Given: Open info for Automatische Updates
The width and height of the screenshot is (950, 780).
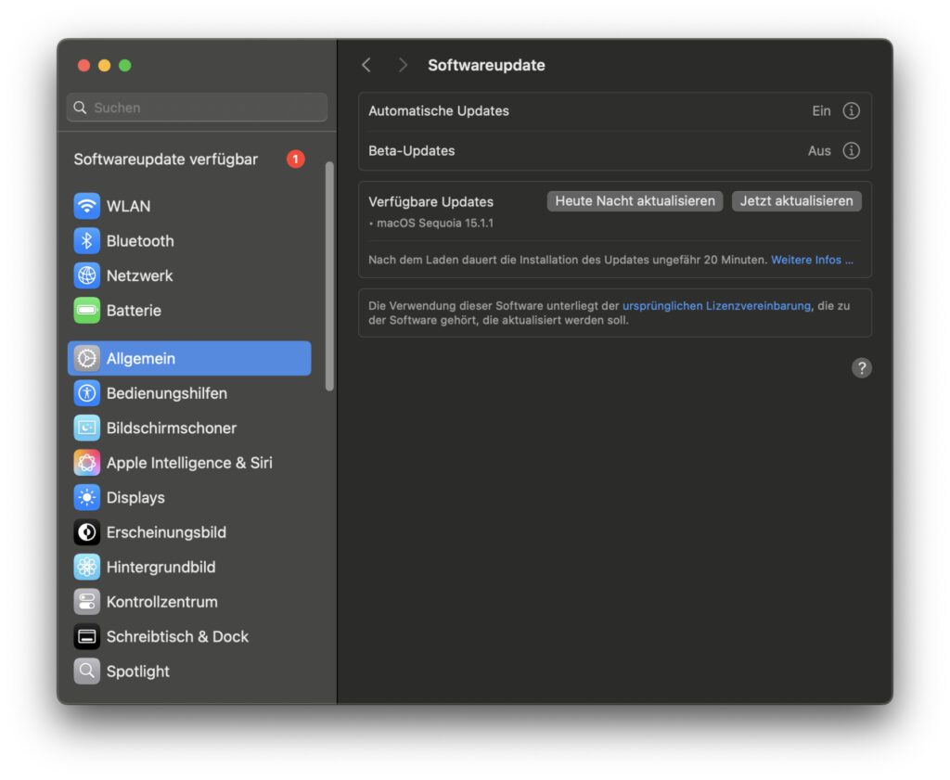Looking at the screenshot, I should [x=851, y=111].
